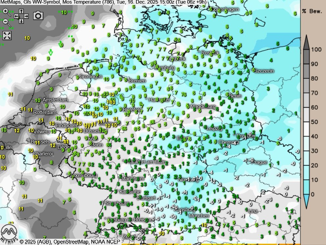
Task: Pan the map up with arrow
Action: click(21, 11)
